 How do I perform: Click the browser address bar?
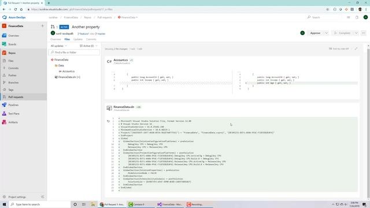coord(175,9)
